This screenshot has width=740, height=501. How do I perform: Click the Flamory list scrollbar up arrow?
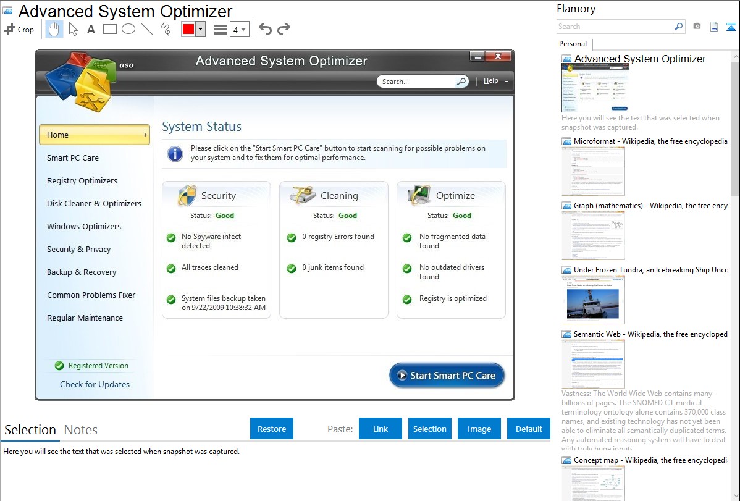tap(736, 56)
